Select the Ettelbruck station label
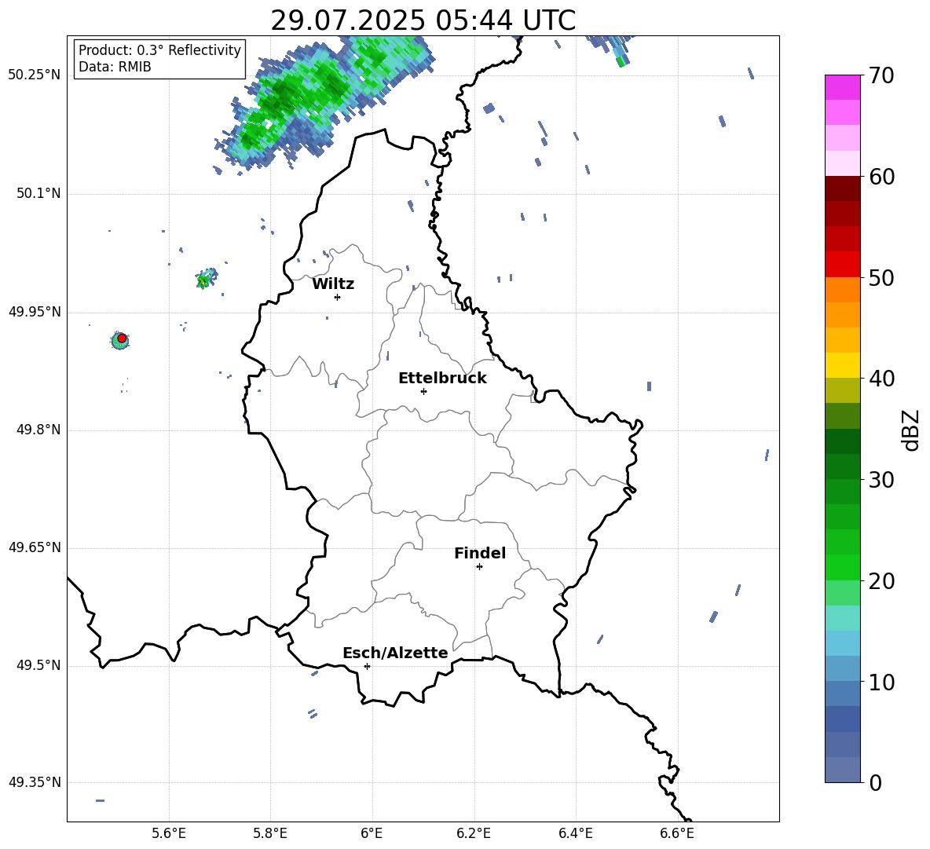 coord(442,379)
